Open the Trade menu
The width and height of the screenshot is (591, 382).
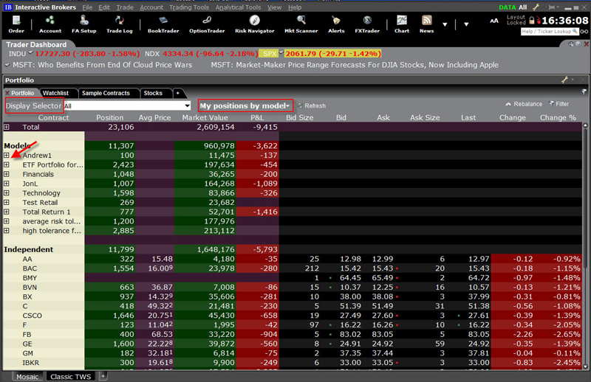click(125, 7)
